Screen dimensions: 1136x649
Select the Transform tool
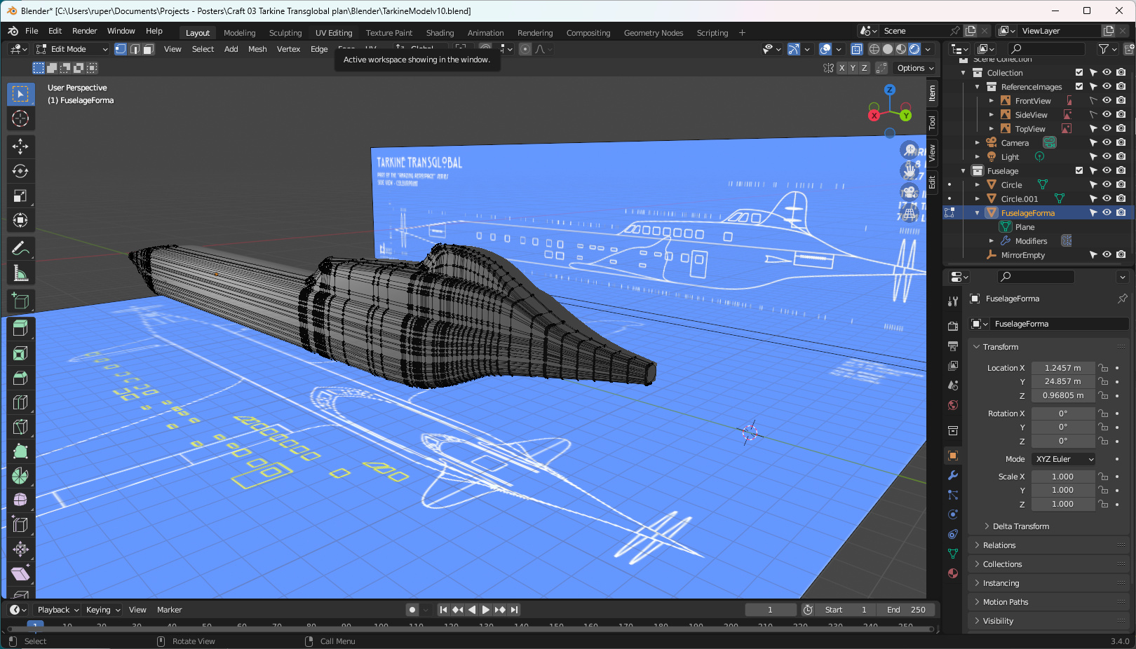pos(20,220)
